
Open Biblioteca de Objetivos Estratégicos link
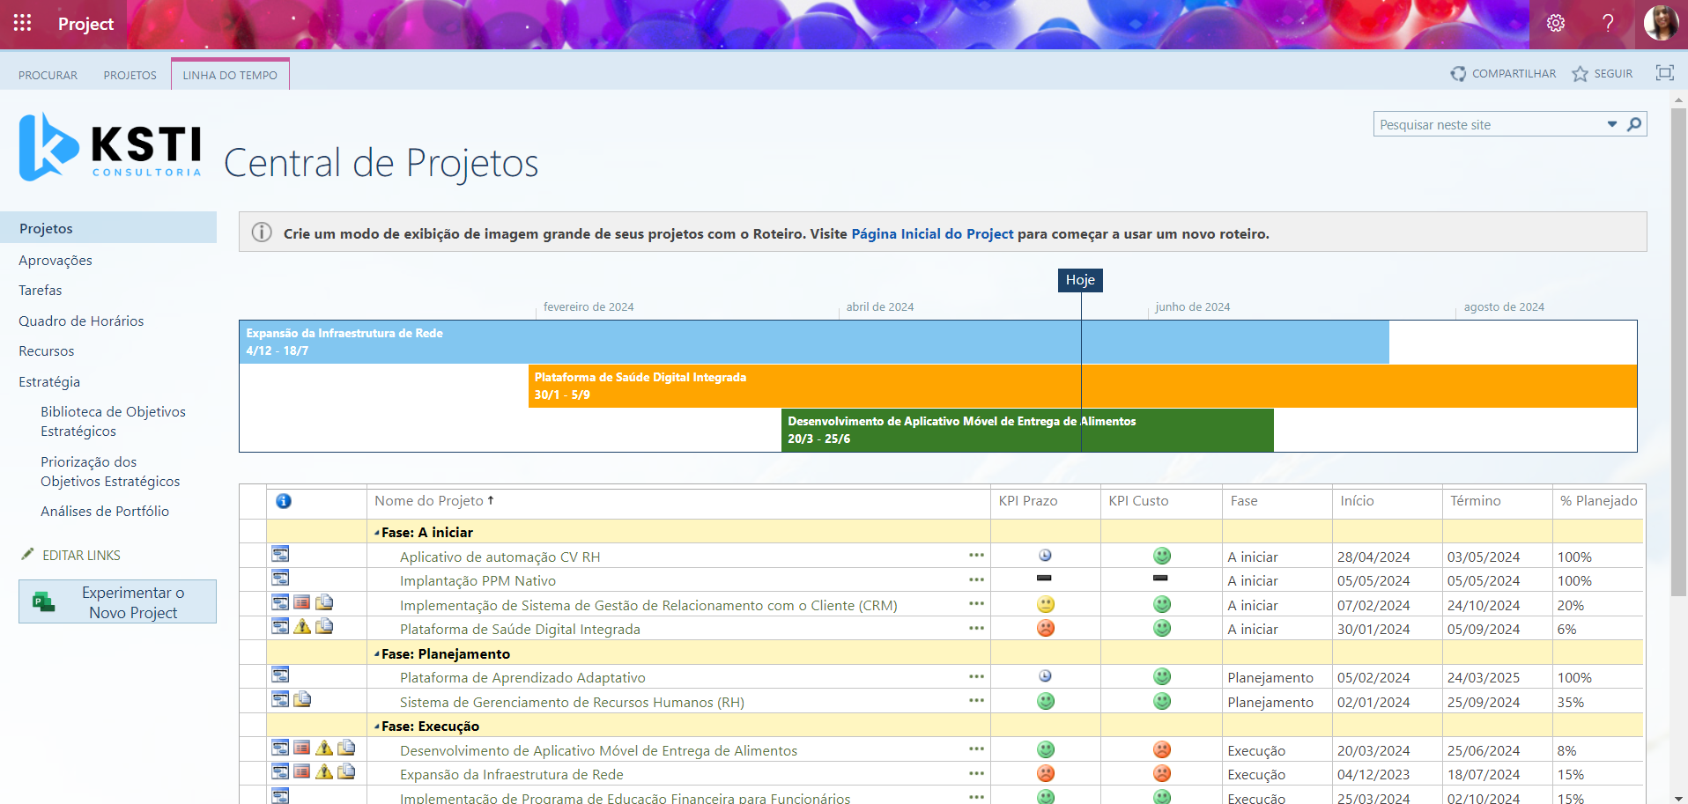(113, 421)
